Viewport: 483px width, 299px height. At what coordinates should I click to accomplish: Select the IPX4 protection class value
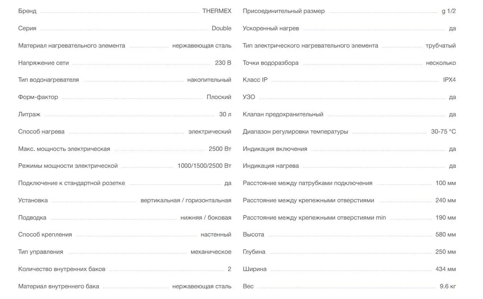(449, 80)
